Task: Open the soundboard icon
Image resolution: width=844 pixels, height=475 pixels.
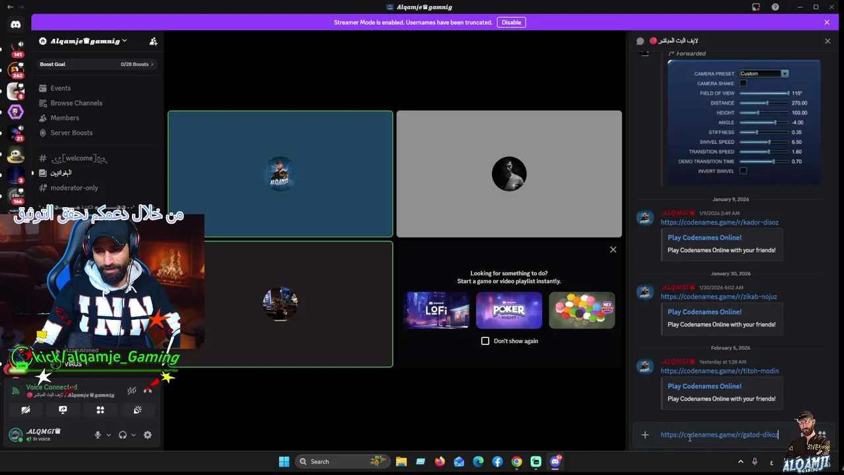Action: click(137, 410)
